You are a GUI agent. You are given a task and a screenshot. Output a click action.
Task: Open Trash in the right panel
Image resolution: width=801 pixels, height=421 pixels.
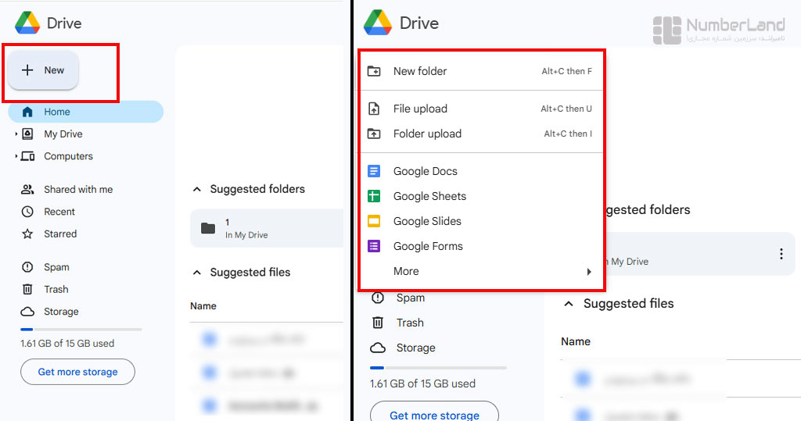(x=410, y=323)
